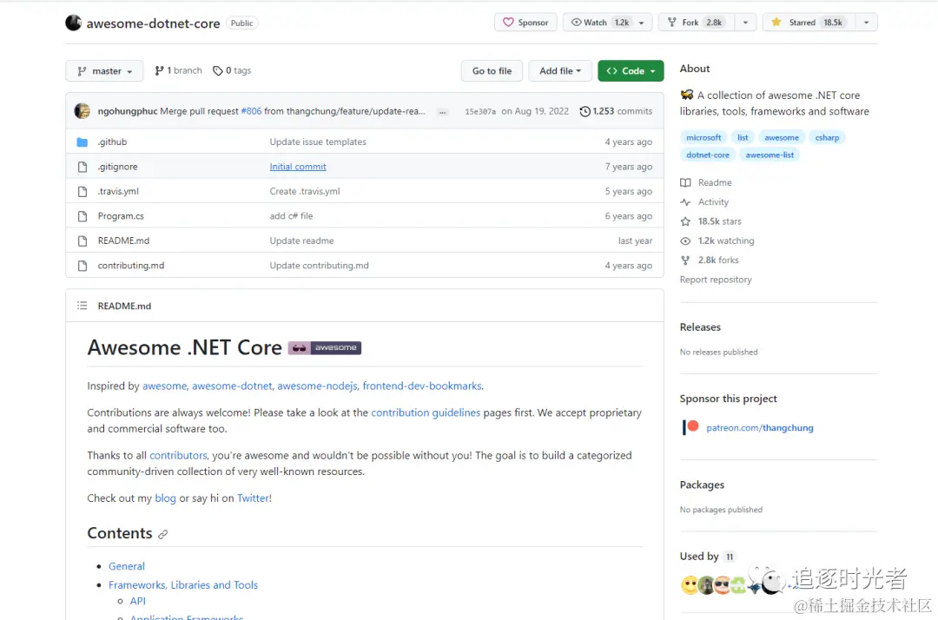The width and height of the screenshot is (938, 620).
Task: Click ngohungphuc commit author avatar
Action: 82,111
